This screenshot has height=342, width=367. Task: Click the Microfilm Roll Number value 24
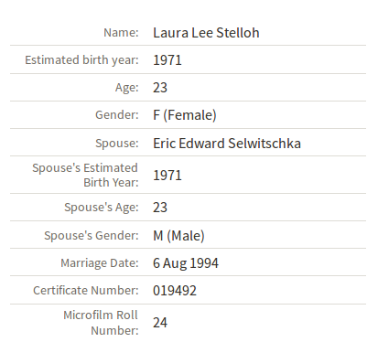click(x=160, y=323)
